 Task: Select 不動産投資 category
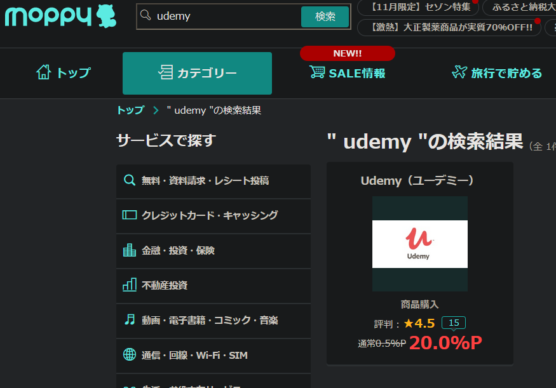[x=214, y=286]
